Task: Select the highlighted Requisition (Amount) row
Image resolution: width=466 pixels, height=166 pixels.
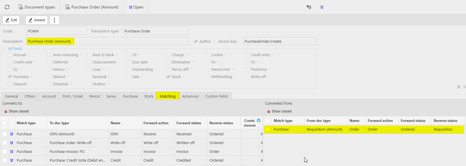Action: [324, 129]
